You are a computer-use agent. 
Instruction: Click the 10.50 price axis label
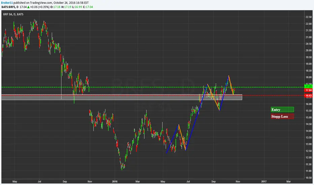click(308, 178)
